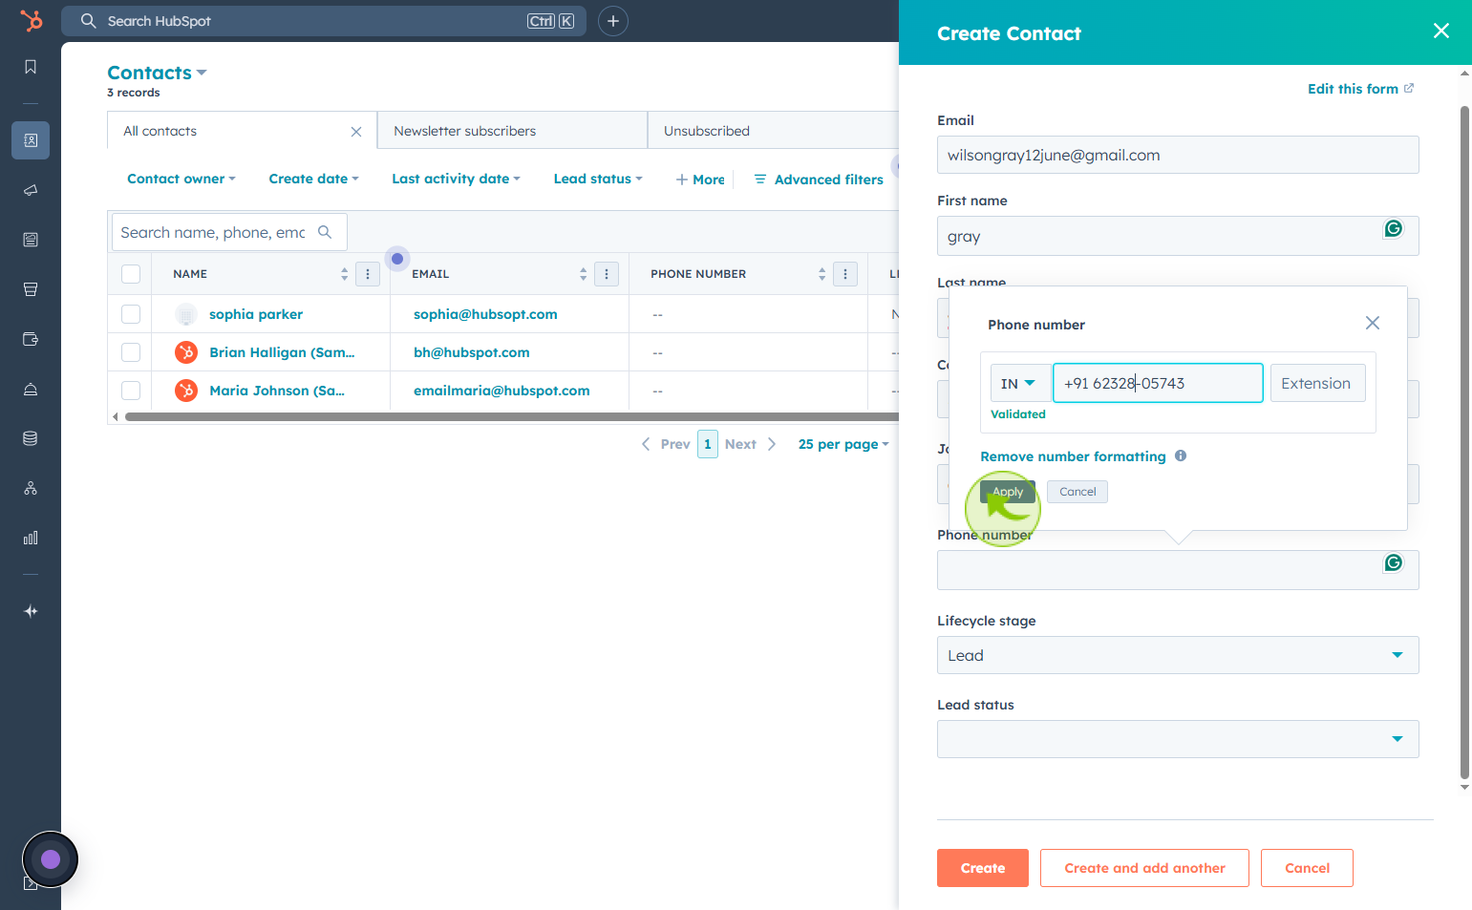Image resolution: width=1472 pixels, height=910 pixels.
Task: Click Cancel in the phone number popover
Action: point(1077,492)
